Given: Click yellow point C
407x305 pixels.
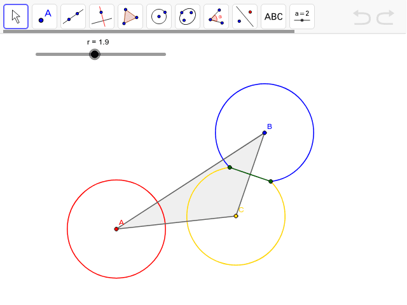Looking at the screenshot, I should pos(236,216).
